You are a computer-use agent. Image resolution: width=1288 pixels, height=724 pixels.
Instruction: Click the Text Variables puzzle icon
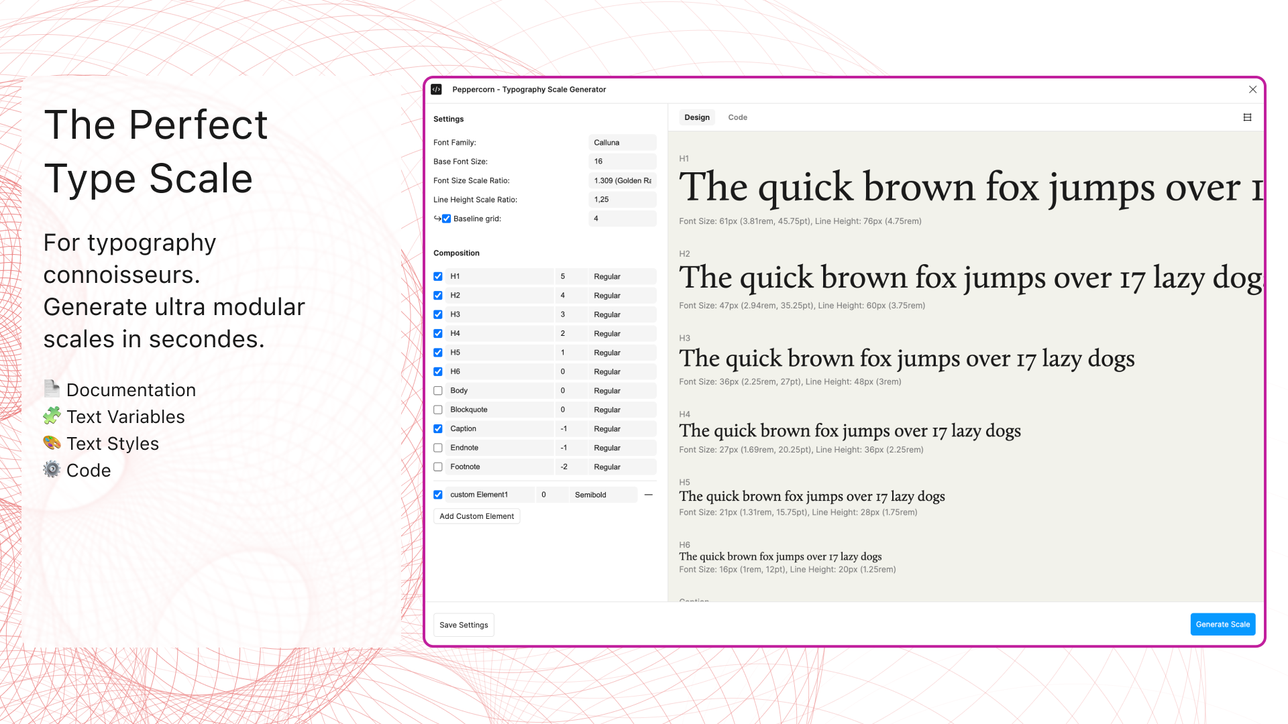[x=52, y=416]
